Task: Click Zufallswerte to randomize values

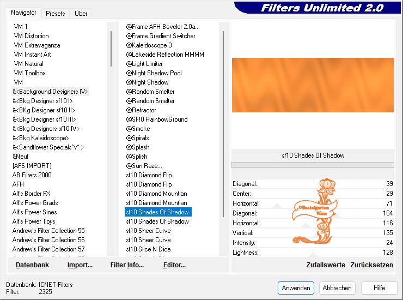Action: (325, 265)
